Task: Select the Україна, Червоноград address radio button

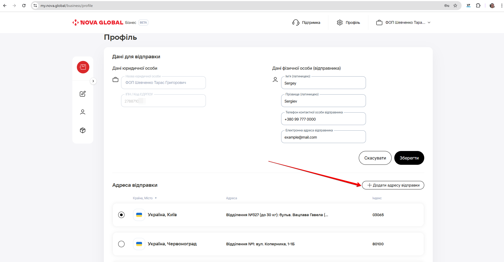Action: (121, 244)
